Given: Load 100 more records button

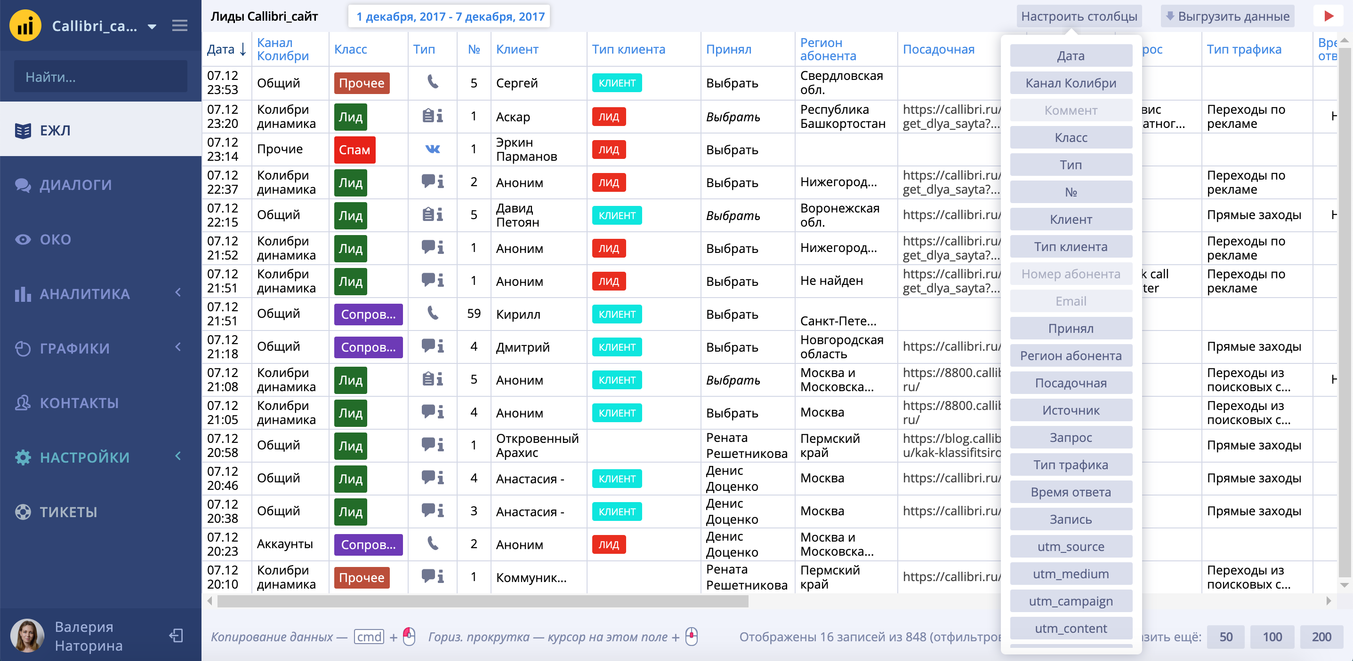Looking at the screenshot, I should pos(1272,637).
